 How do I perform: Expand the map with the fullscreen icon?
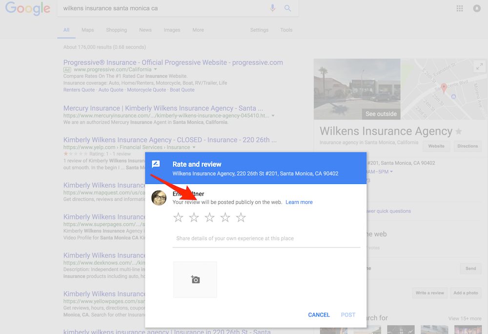coord(480,66)
